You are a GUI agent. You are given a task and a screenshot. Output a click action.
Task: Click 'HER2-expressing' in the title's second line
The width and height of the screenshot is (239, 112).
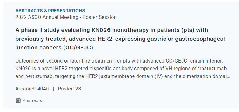pyautogui.click(x=121, y=39)
